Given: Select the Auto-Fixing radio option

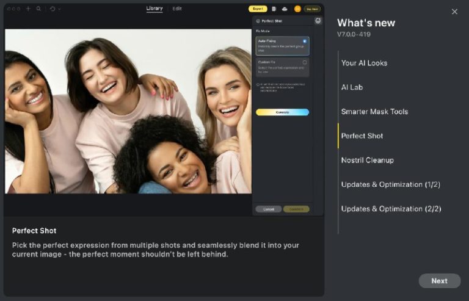Looking at the screenshot, I should point(305,42).
